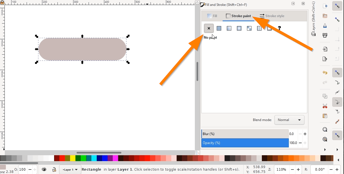Pick the yellow swatch in the palette
The height and width of the screenshot is (174, 344).
click(x=73, y=158)
